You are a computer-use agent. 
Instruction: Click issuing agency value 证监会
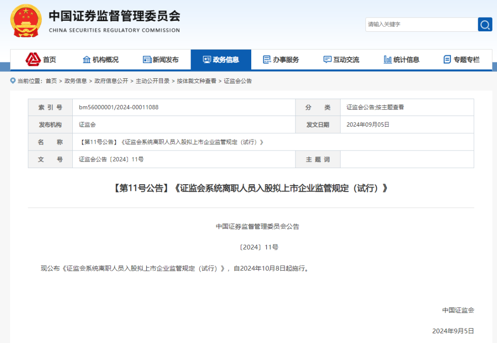(x=87, y=125)
